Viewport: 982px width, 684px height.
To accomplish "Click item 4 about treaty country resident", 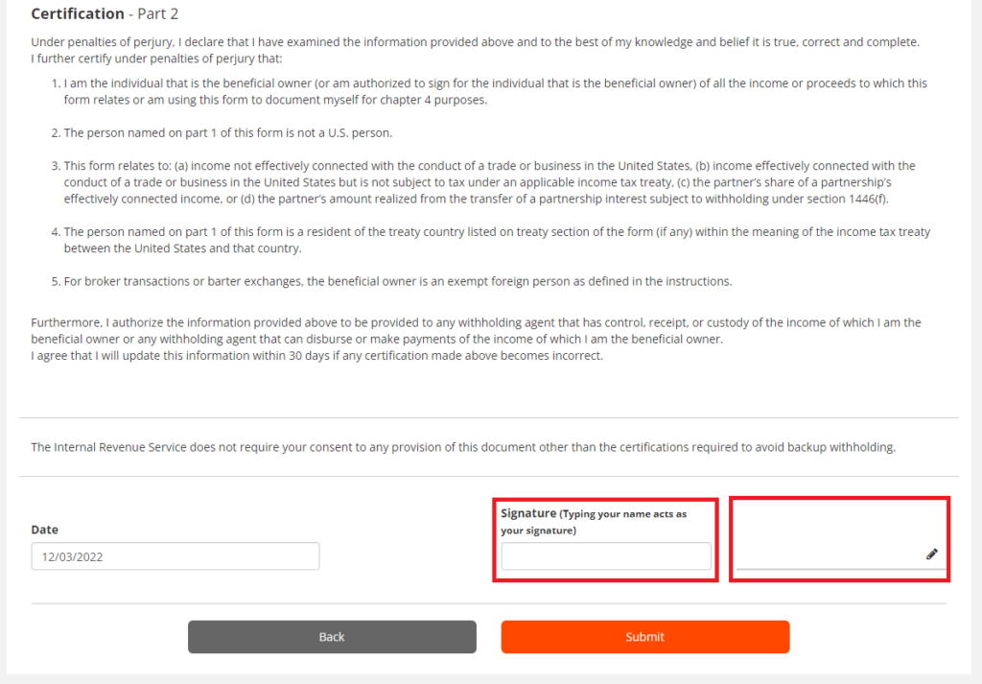I will tap(491, 240).
